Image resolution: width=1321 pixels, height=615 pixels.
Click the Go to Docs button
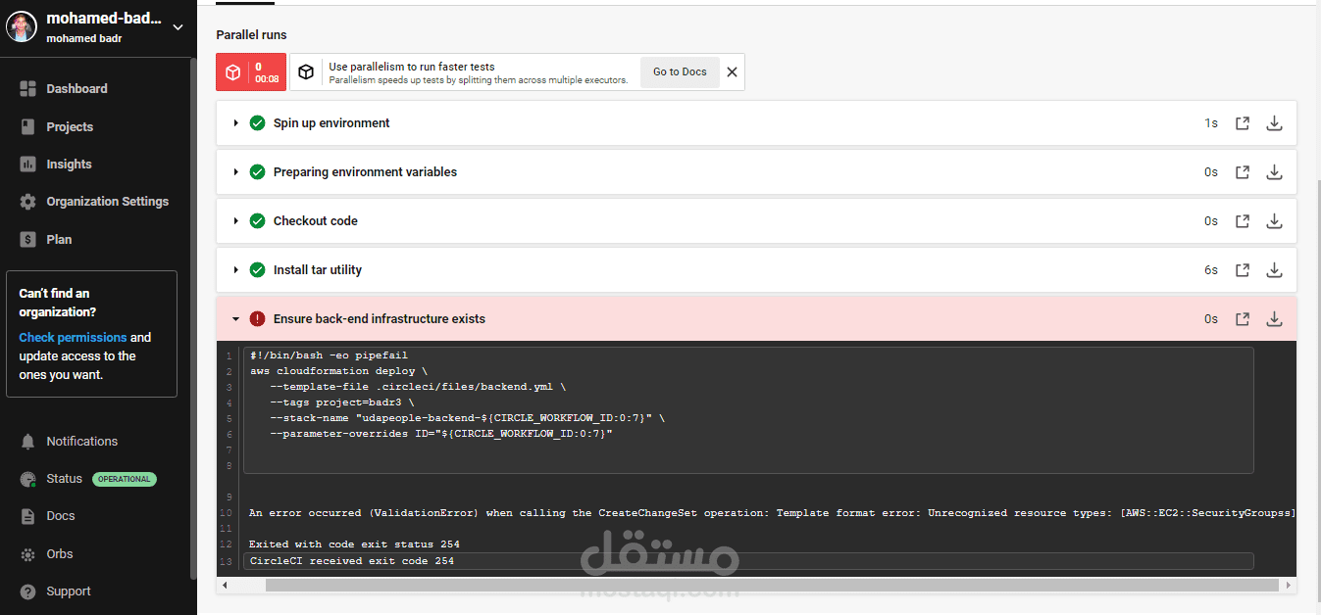(x=680, y=72)
